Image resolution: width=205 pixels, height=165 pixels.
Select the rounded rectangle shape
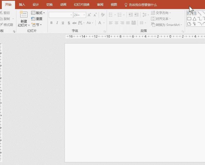pos(189,19)
